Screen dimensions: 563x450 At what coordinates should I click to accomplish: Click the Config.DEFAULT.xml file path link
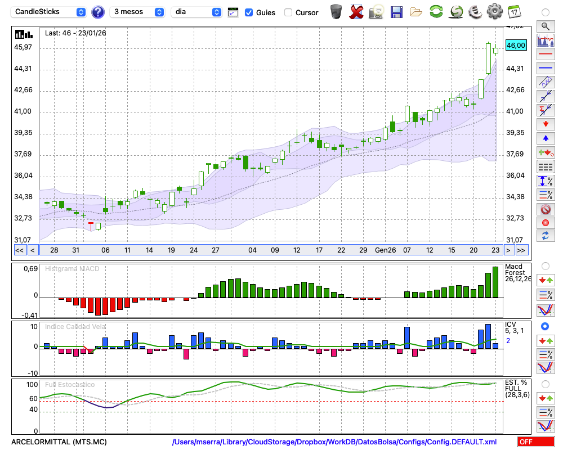(334, 442)
